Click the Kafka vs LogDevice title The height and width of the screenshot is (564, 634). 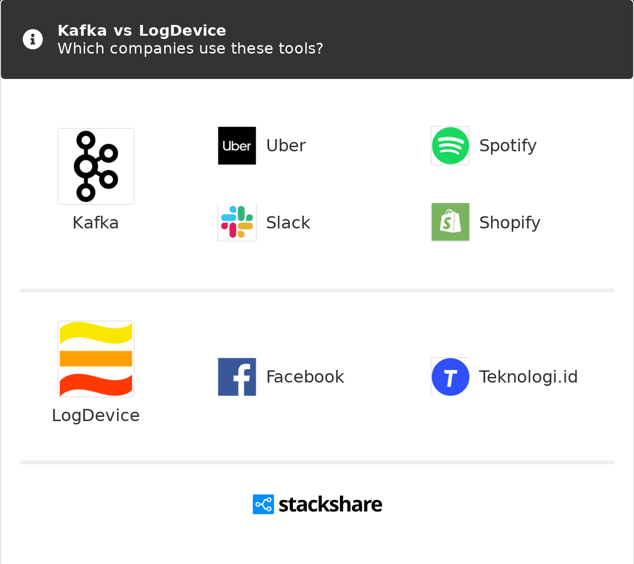142,31
